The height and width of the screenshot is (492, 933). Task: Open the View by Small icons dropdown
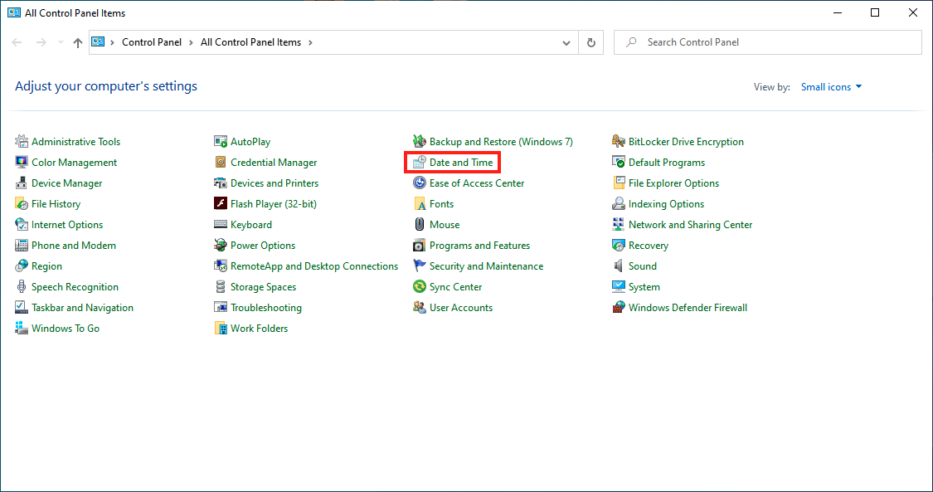[x=831, y=87]
